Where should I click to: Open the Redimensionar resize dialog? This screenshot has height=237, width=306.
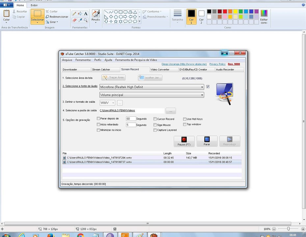tap(57, 17)
